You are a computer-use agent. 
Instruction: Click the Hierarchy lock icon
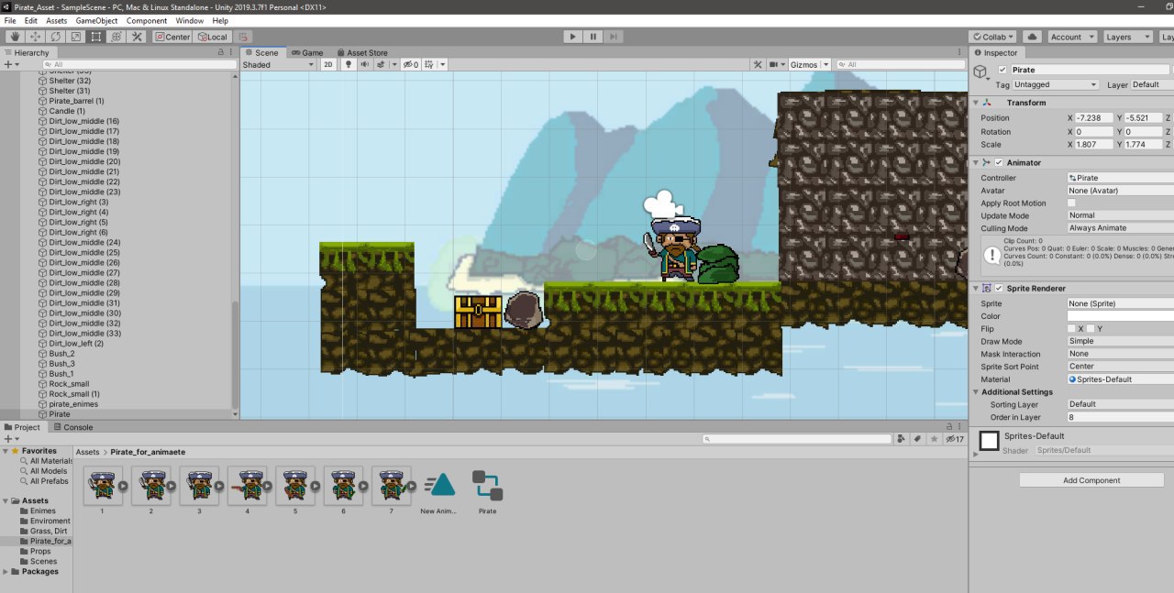click(x=221, y=52)
